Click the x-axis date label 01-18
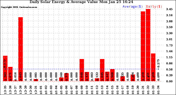The width and height of the screenshot is (176, 95). tap(128, 90)
